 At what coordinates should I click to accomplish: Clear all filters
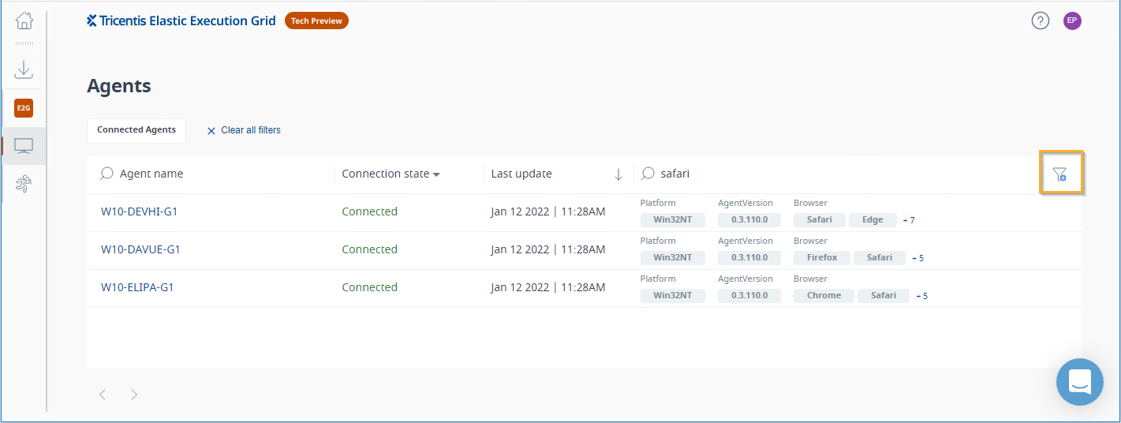[x=244, y=130]
